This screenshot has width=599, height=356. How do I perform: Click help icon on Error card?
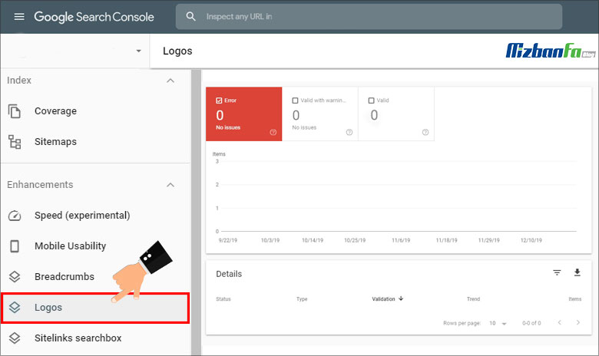click(273, 132)
